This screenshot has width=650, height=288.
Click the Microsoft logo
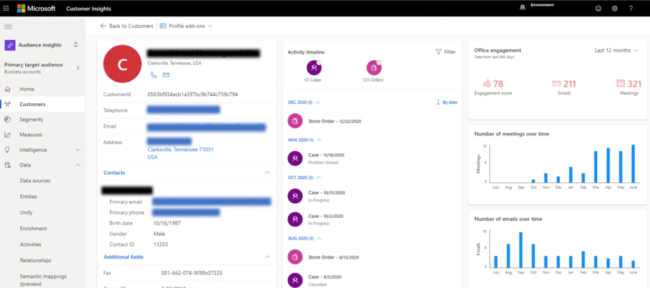(x=36, y=8)
